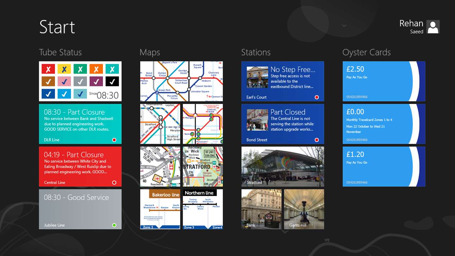Click 'Mon 22 October to Wed 21 November' text

point(366,129)
